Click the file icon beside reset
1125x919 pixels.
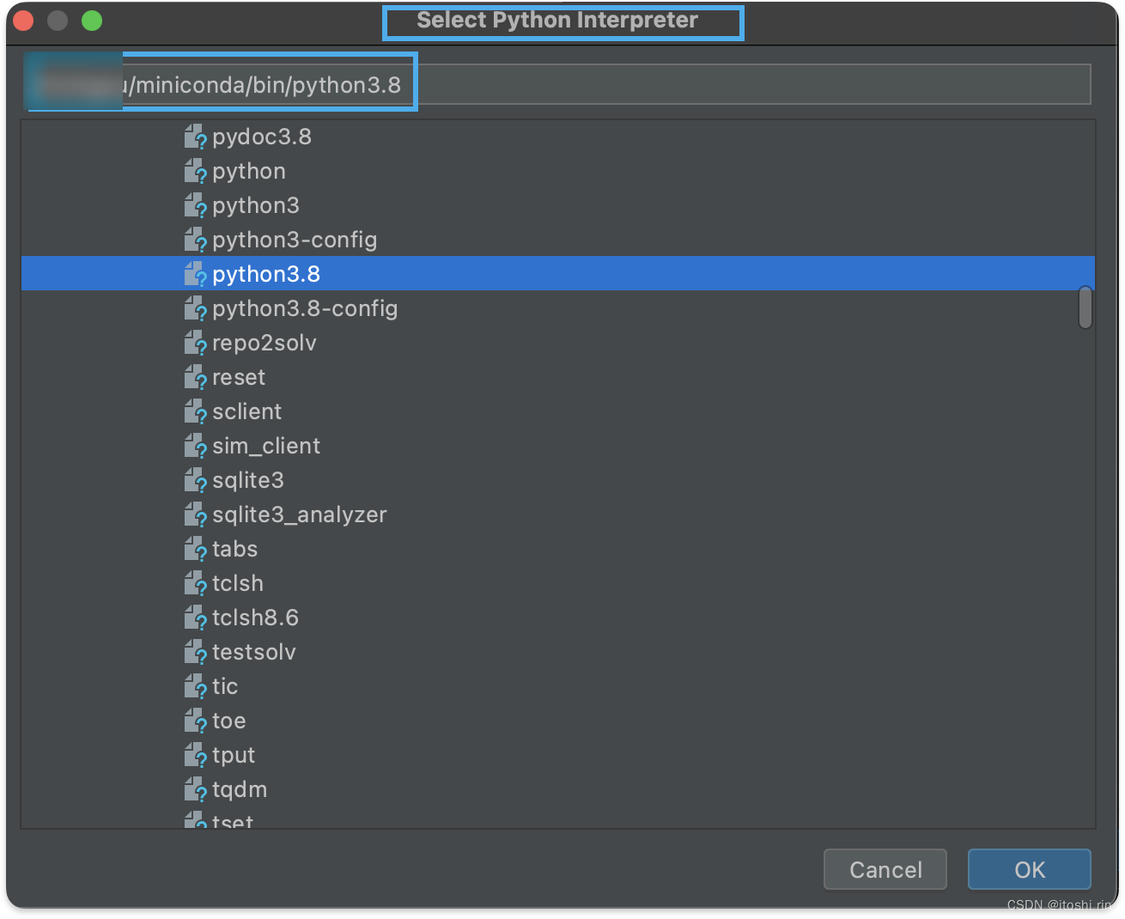196,377
